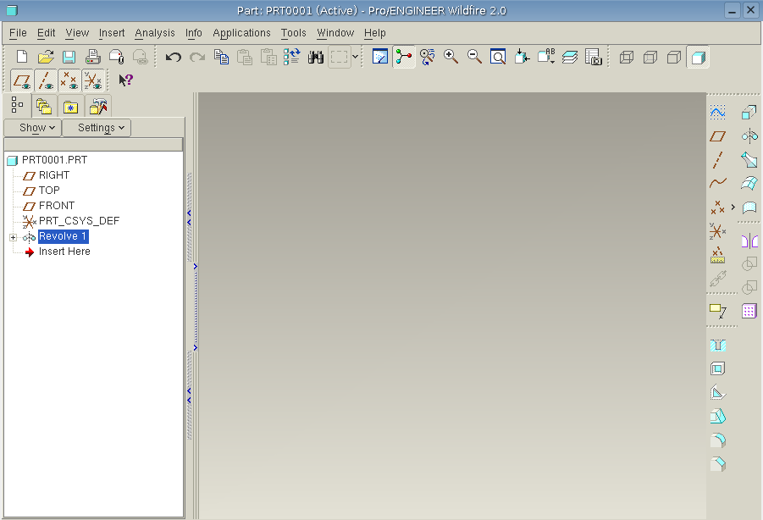The height and width of the screenshot is (520, 763).
Task: Select the Datum Axis tool in the right toolbar
Action: pyautogui.click(x=717, y=159)
